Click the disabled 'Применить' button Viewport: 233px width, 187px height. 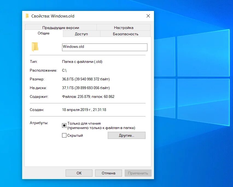138,173
